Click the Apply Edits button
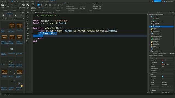The height and width of the screenshot is (98, 175). point(82,8)
